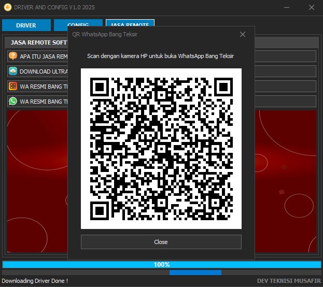The width and height of the screenshot is (323, 287).
Task: Click the green WhatsApp icon
Action: click(x=13, y=101)
